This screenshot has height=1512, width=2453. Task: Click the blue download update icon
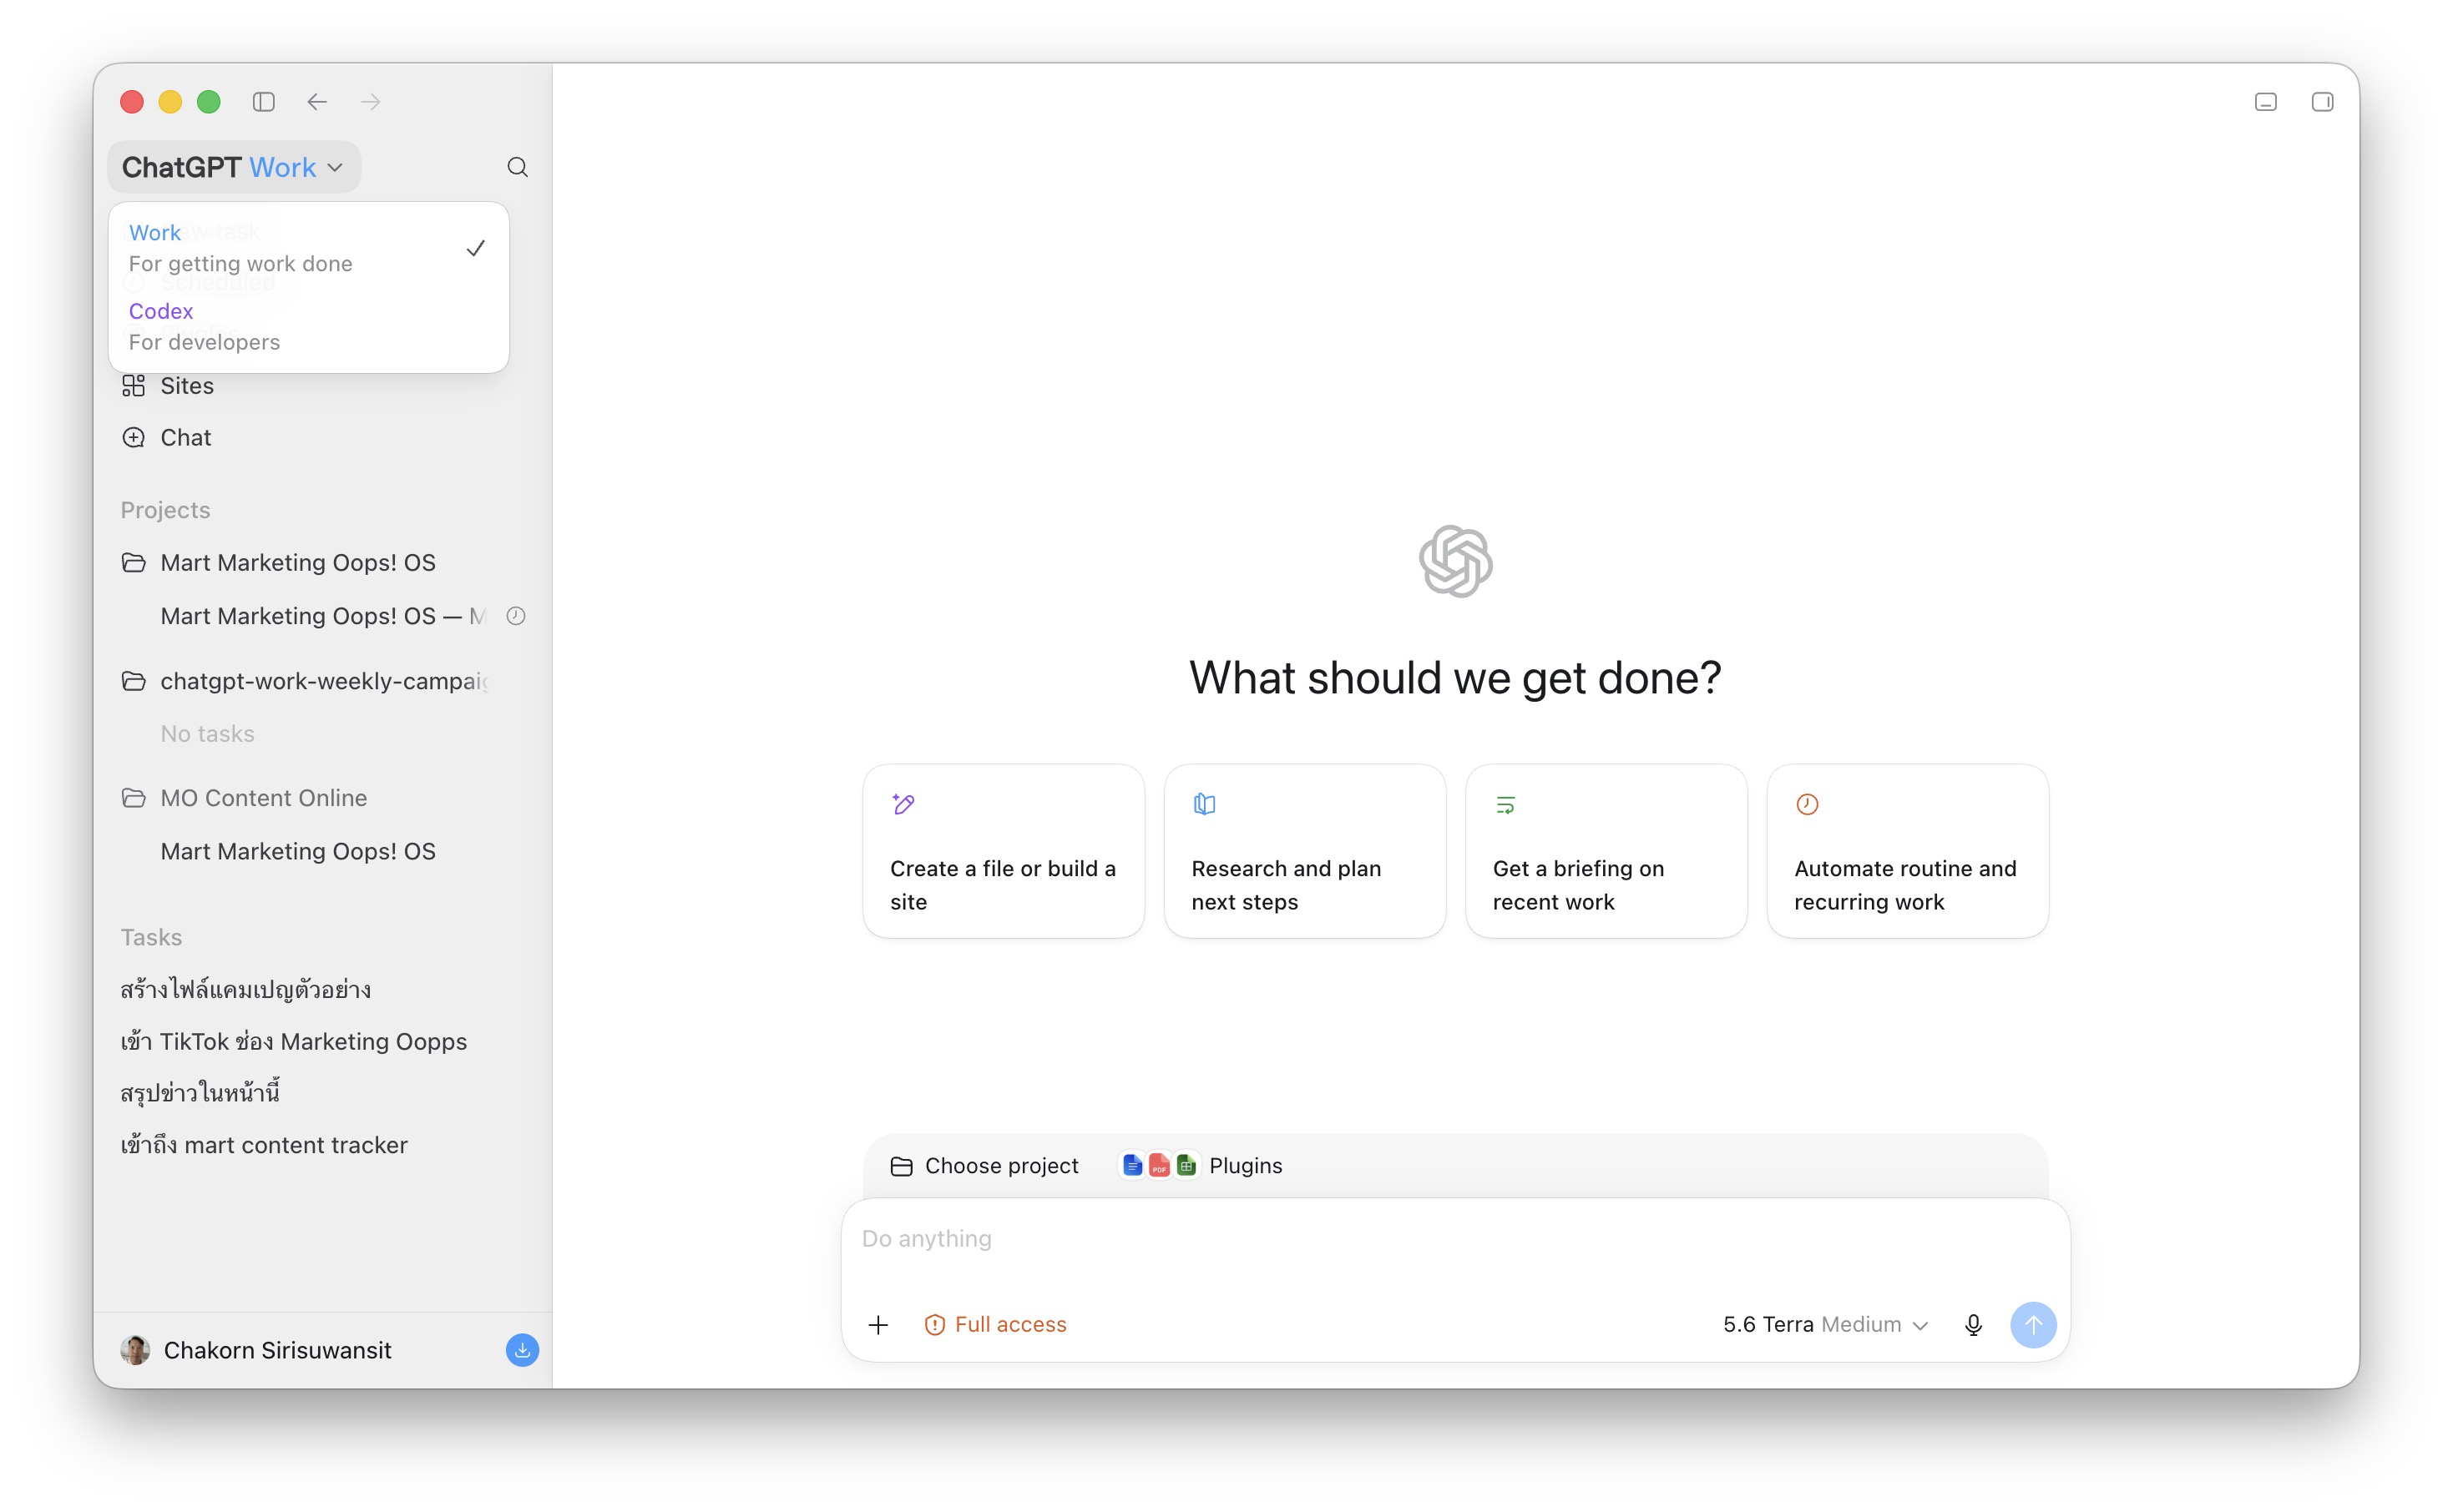[x=522, y=1351]
